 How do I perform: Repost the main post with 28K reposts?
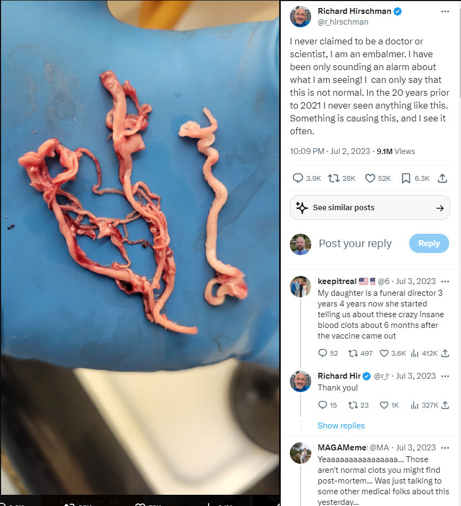point(342,178)
